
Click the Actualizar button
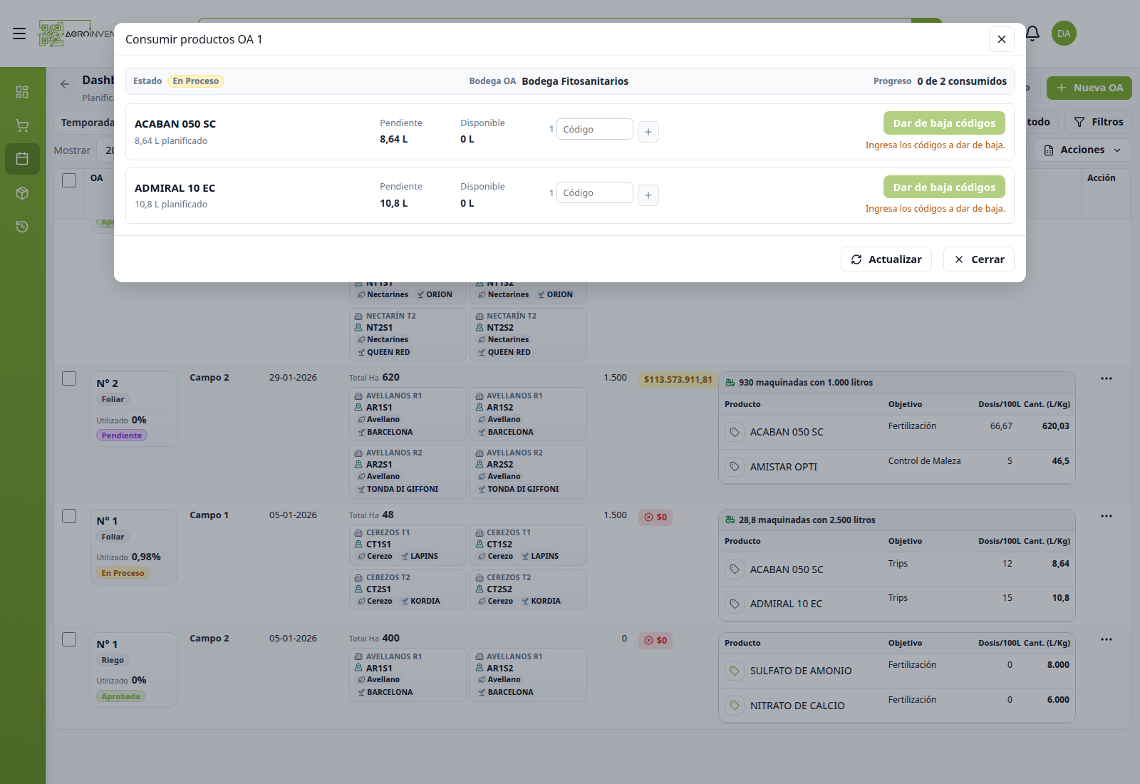(886, 259)
